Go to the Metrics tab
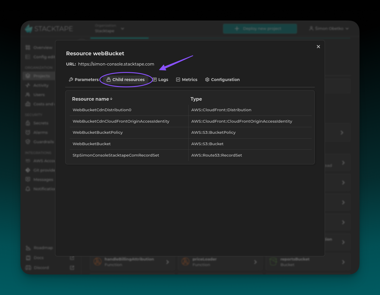Screen dimensions: 380x295 point(187,80)
